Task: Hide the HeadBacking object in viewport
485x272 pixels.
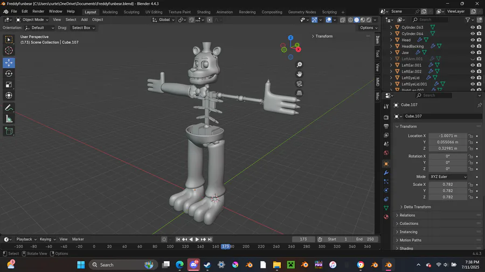Action: [472, 46]
